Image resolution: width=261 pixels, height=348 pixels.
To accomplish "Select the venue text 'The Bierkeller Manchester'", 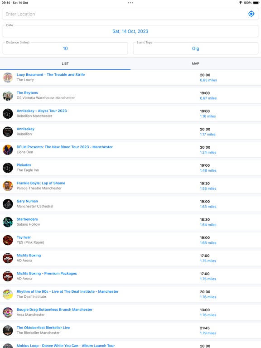I will pyautogui.click(x=38, y=333).
